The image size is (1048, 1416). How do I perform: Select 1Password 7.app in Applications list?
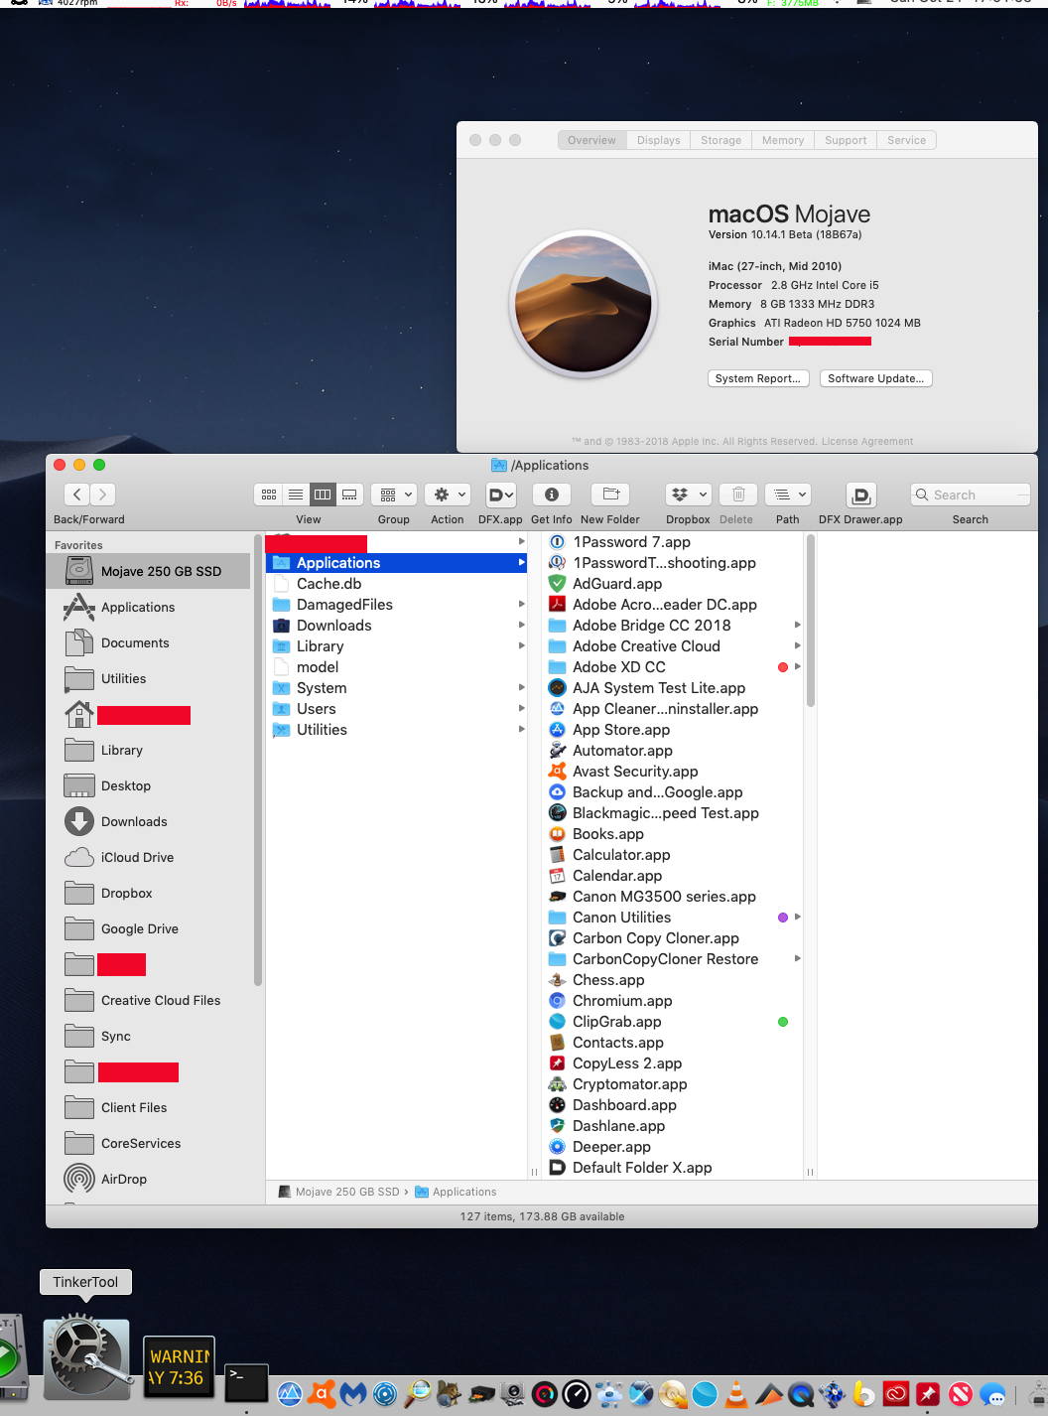tap(631, 542)
